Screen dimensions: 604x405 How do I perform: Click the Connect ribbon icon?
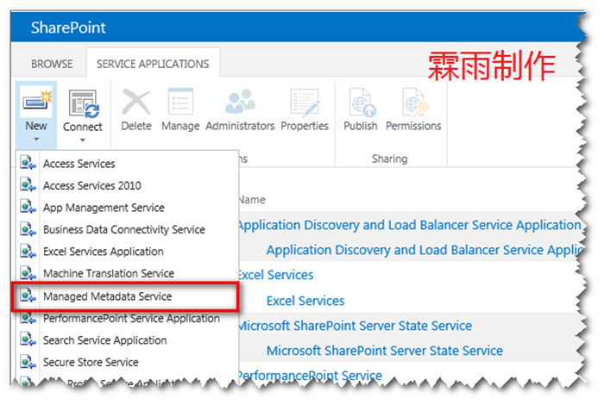coord(84,103)
